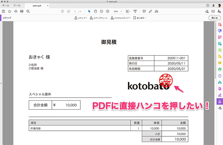
Task: Open the Stamp tool in right sidebar
Action: [x=220, y=101]
